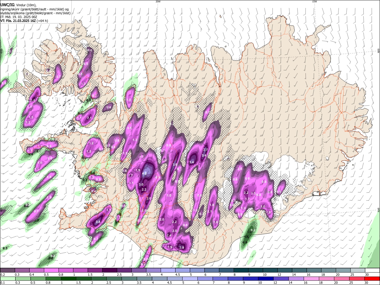Click the 4.2 precipitation value on the map
The height and width of the screenshot is (285, 380).
click(145, 173)
